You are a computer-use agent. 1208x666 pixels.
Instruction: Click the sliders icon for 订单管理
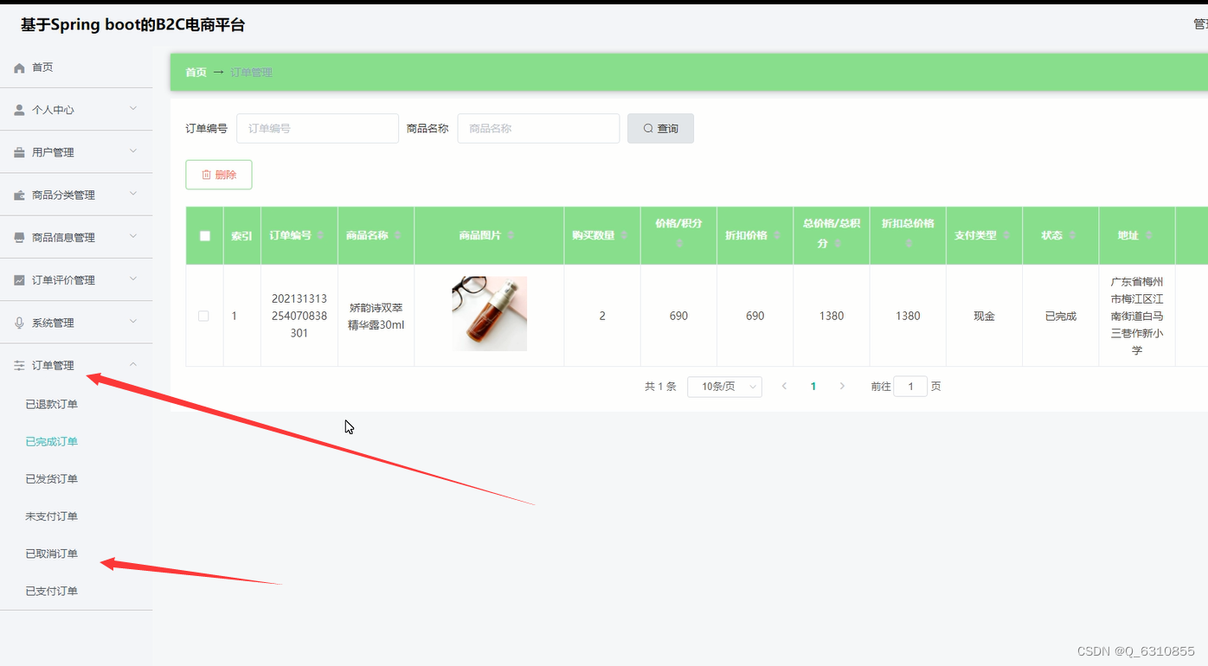tap(19, 366)
